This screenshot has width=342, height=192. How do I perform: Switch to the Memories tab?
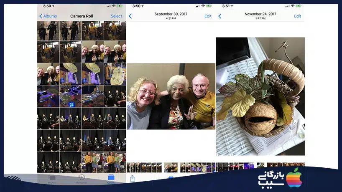click(82, 179)
